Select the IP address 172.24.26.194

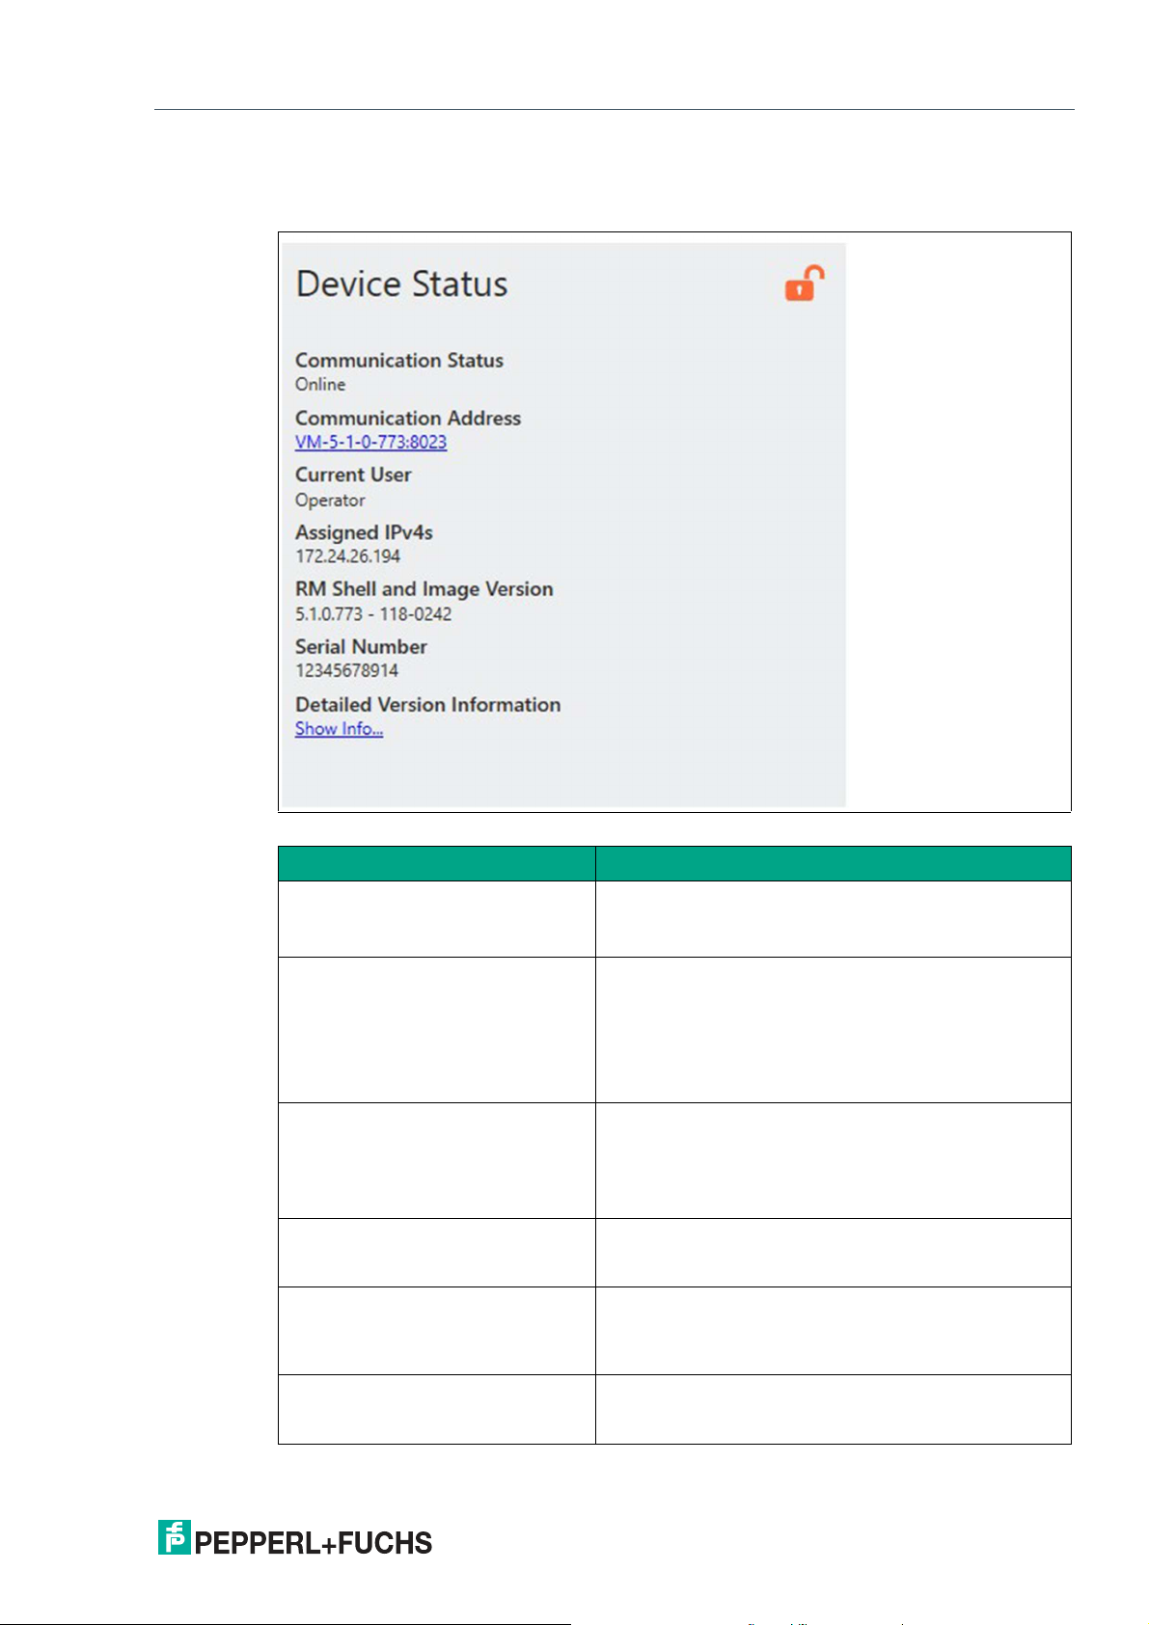[x=347, y=556]
